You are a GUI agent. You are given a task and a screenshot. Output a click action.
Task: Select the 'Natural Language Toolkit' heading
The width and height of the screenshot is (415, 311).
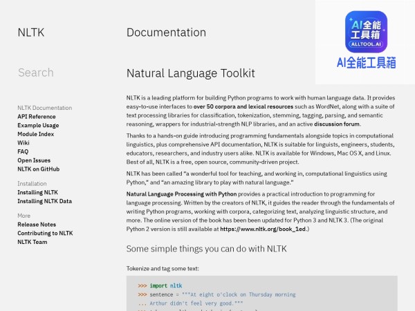(x=191, y=73)
